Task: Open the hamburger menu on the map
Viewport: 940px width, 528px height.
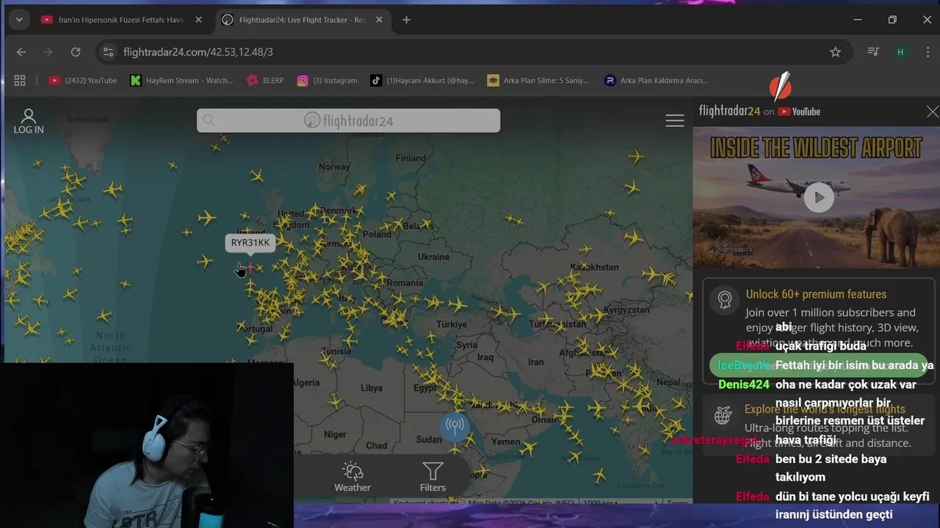Action: pos(675,121)
